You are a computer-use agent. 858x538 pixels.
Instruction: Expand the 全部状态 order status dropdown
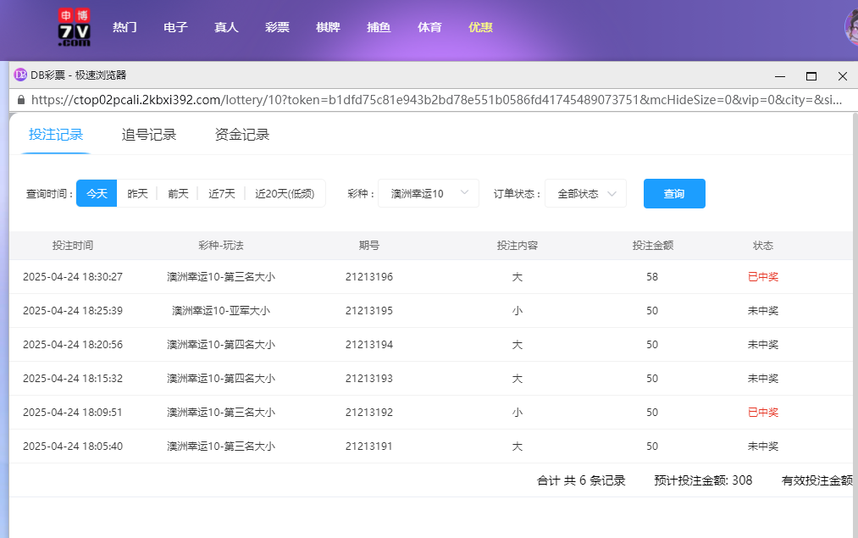[585, 193]
